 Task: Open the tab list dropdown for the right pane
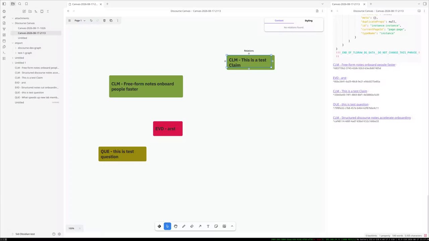point(419,4)
